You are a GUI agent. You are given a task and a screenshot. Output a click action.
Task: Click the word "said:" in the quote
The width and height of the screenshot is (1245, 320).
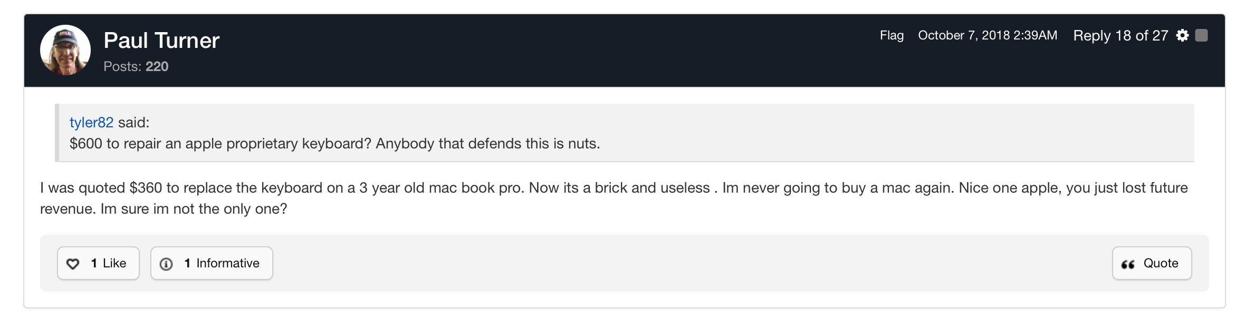click(133, 122)
